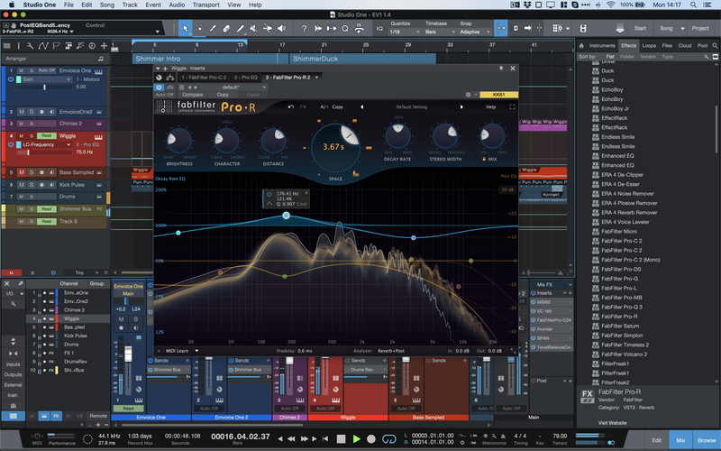Open the Quantize 1/16 dropdown
Screen dimensions: 721x451
point(405,32)
